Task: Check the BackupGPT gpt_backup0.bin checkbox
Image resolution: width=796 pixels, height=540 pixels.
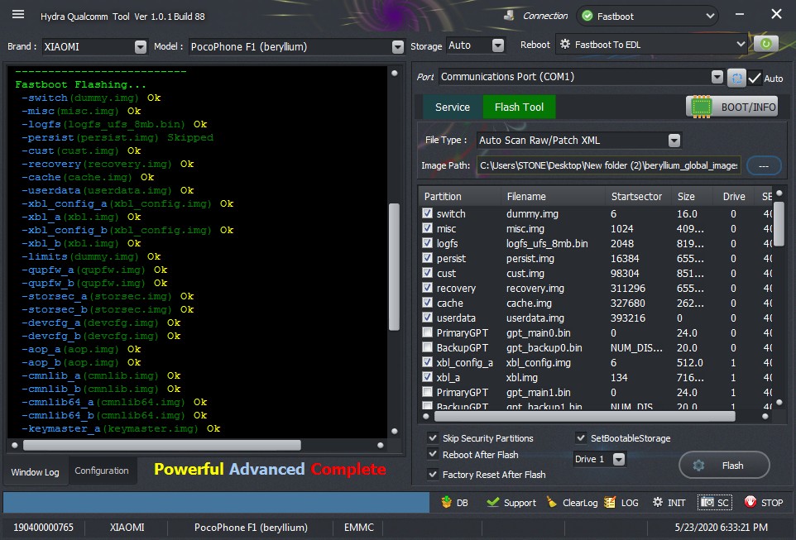Action: point(428,347)
